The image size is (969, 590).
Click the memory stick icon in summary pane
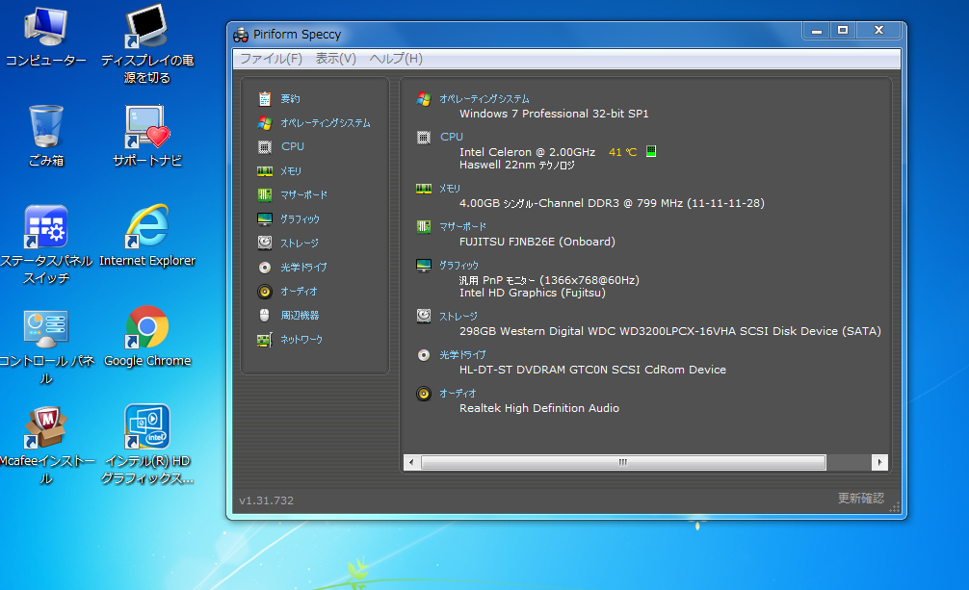(423, 189)
